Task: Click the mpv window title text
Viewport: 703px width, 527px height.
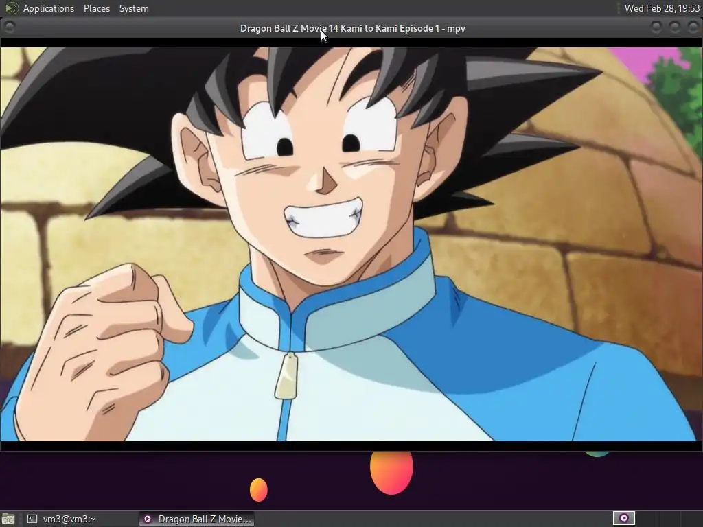Action: tap(352, 28)
